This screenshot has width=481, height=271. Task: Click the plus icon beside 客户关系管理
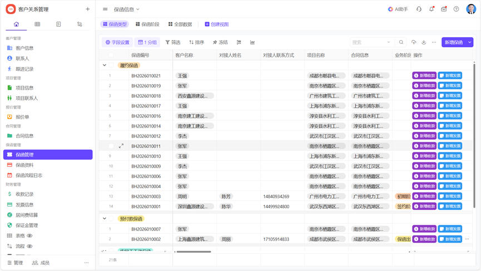click(87, 9)
